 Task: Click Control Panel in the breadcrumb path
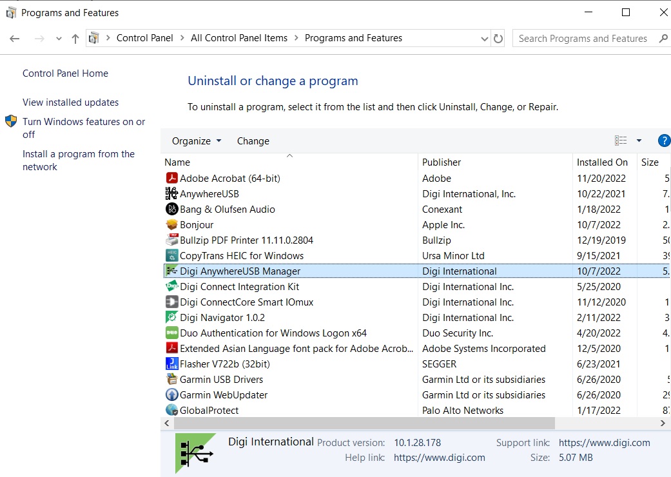144,38
